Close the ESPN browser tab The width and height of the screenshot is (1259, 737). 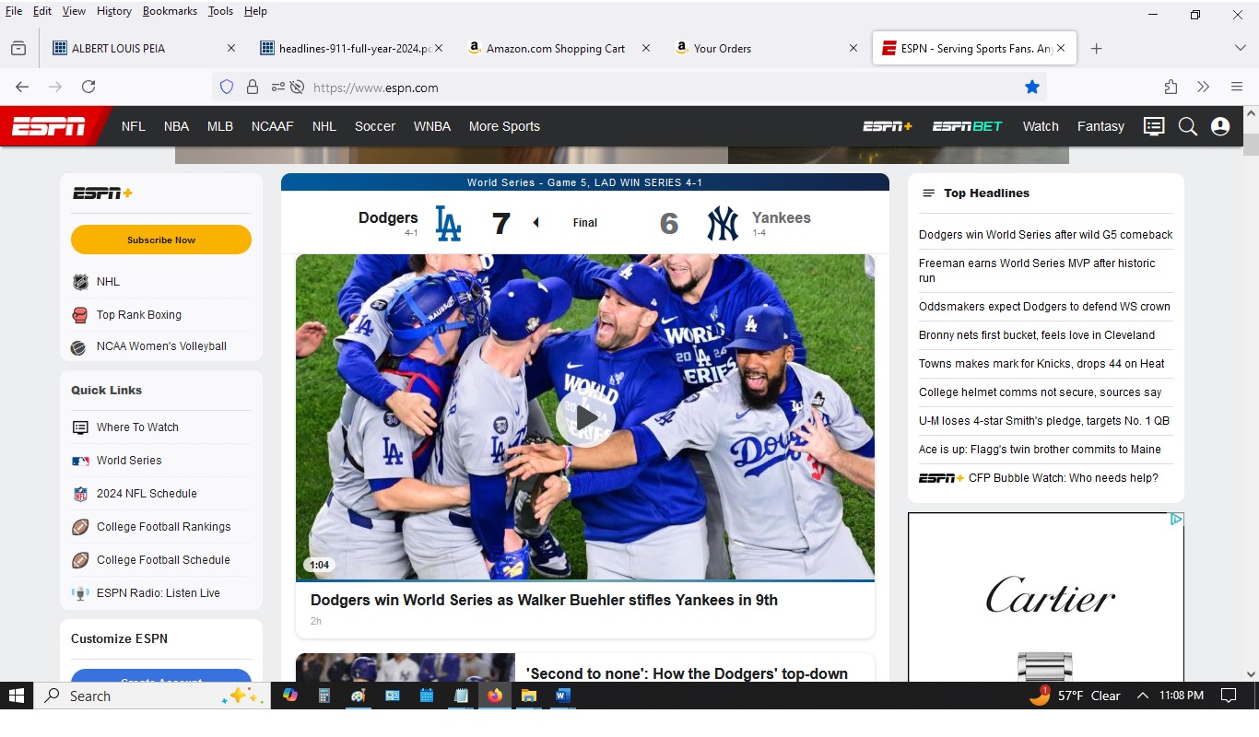click(x=1061, y=49)
